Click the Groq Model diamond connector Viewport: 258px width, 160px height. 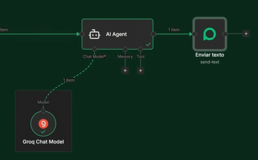43,111
